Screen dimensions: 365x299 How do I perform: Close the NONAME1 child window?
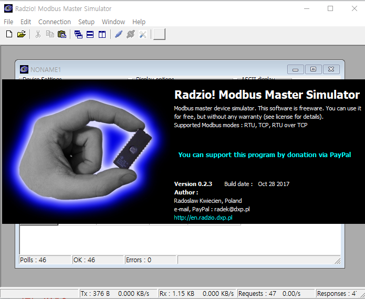pos(331,69)
